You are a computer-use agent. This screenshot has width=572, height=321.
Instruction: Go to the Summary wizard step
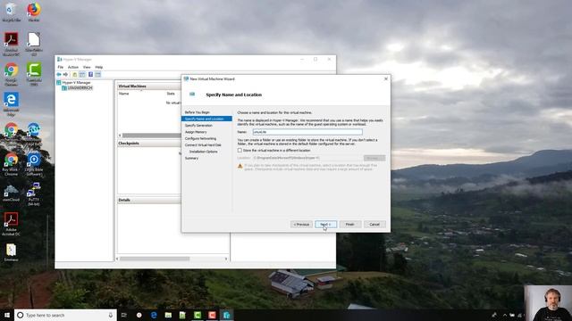(191, 159)
